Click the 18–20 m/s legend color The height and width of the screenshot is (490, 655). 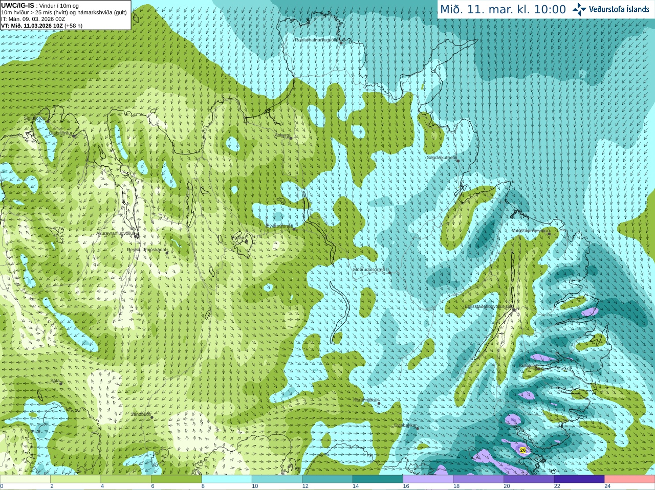pyautogui.click(x=478, y=479)
